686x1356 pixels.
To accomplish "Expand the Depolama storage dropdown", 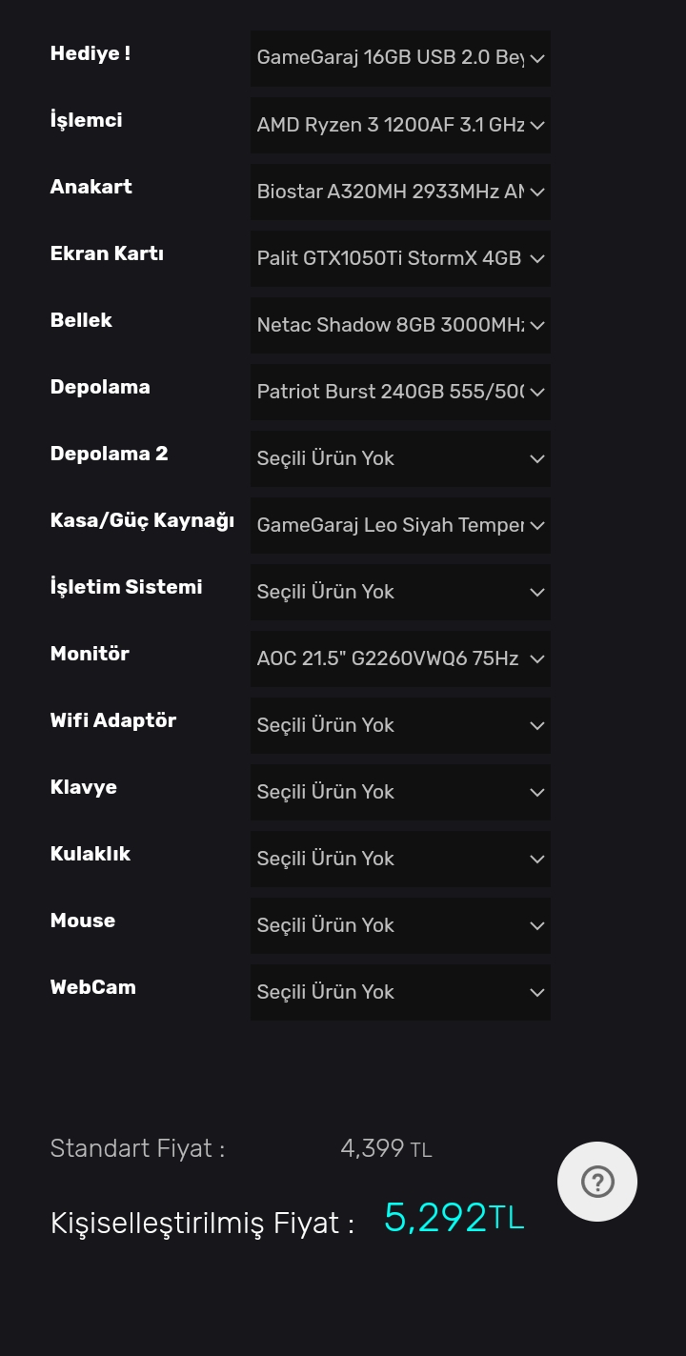I will point(399,392).
